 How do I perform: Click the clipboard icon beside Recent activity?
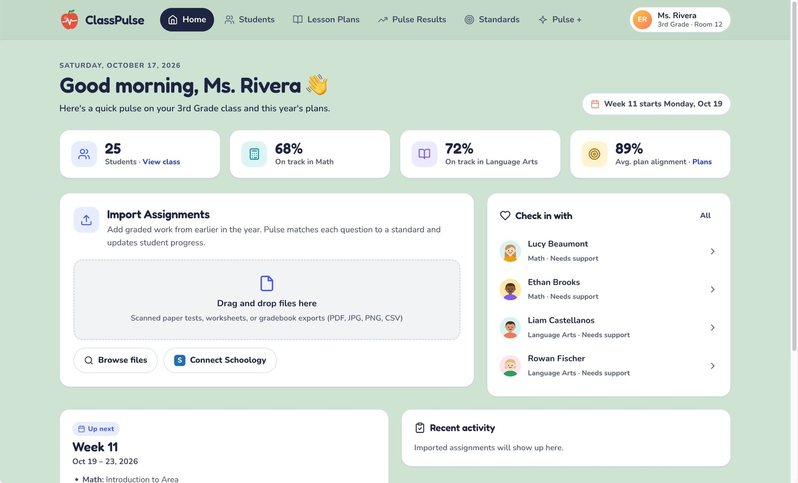(419, 428)
